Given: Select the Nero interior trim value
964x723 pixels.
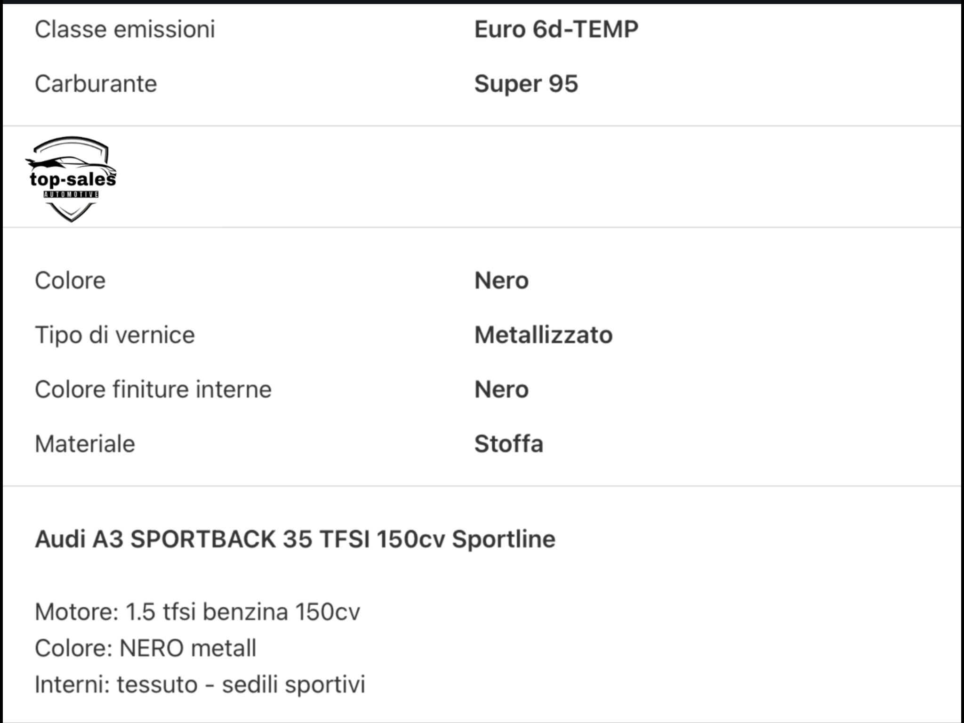Looking at the screenshot, I should click(501, 389).
